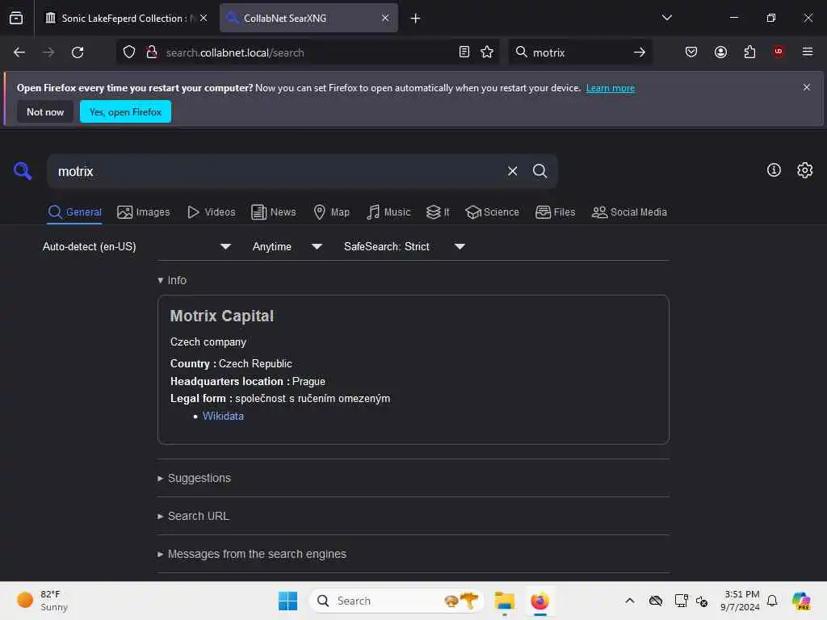This screenshot has height=620, width=827.
Task: Reload the current page
Action: [x=78, y=52]
